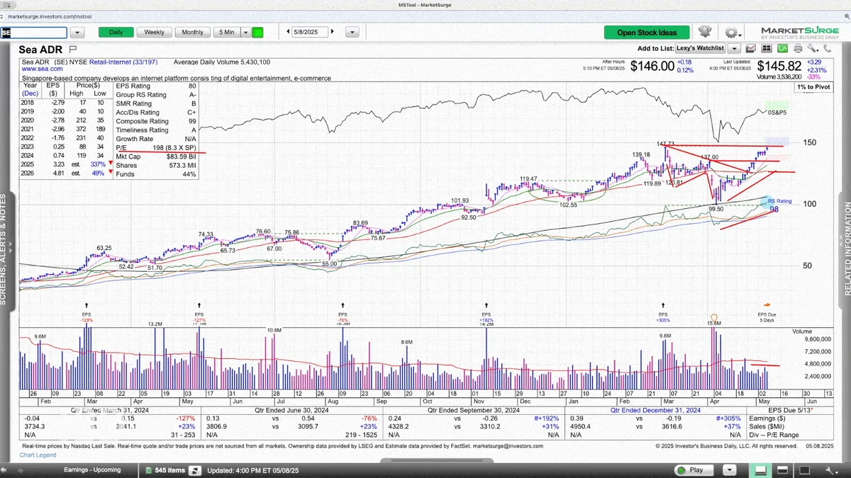Open the symbol history dropdown arrow
851x478 pixels.
coord(77,33)
